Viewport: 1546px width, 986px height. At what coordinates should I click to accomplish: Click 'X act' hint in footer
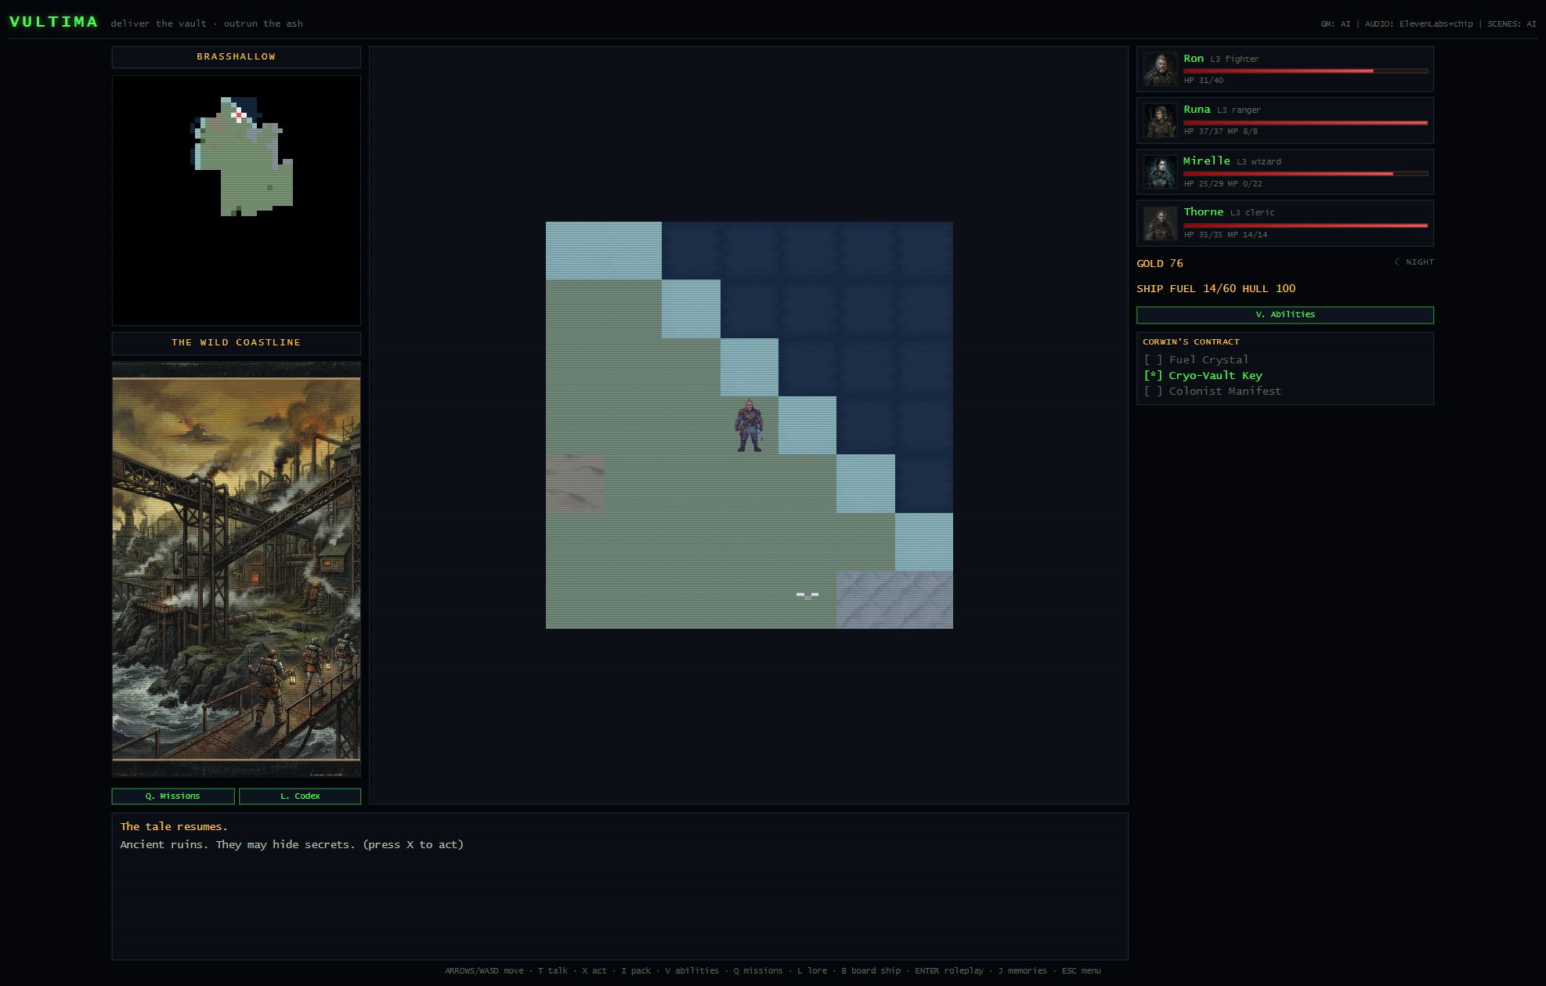click(x=594, y=971)
